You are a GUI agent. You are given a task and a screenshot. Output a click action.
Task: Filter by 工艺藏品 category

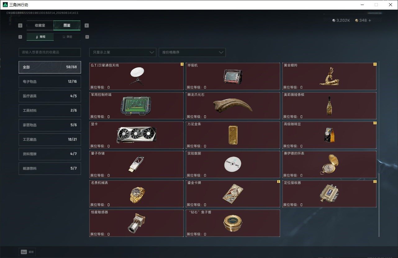(x=50, y=140)
